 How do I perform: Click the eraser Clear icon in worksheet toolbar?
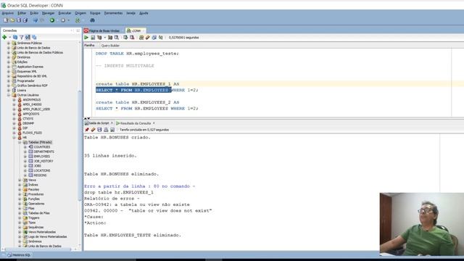148,38
